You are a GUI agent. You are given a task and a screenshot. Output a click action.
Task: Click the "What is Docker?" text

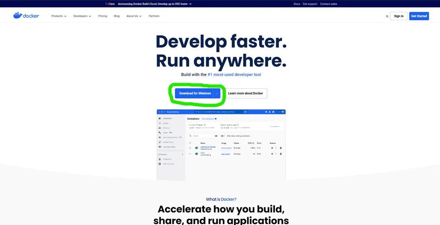[x=221, y=199]
